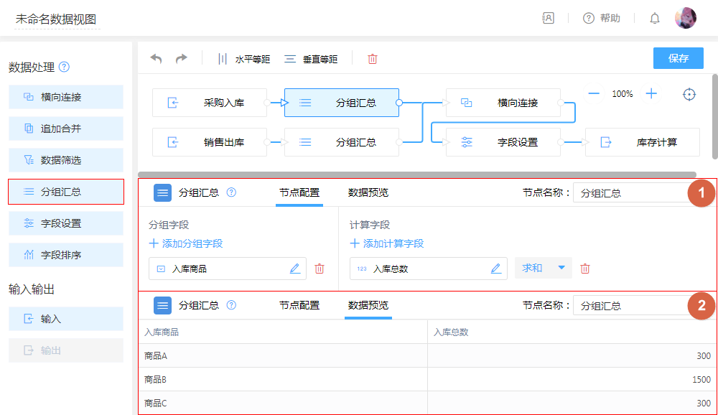
Task: Zoom out the canvas with minus icon
Action: point(594,93)
